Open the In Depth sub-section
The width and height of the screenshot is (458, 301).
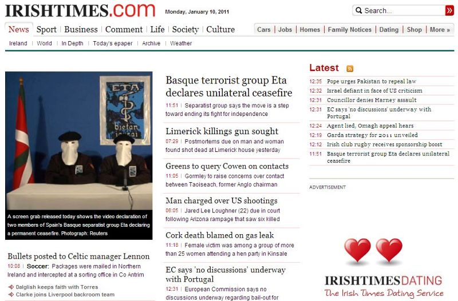pyautogui.click(x=73, y=43)
